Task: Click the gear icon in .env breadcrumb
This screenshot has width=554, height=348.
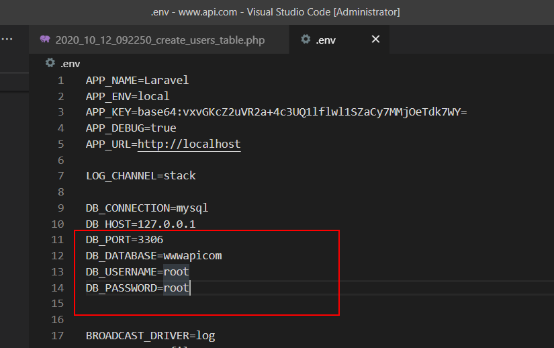Action: tap(50, 63)
